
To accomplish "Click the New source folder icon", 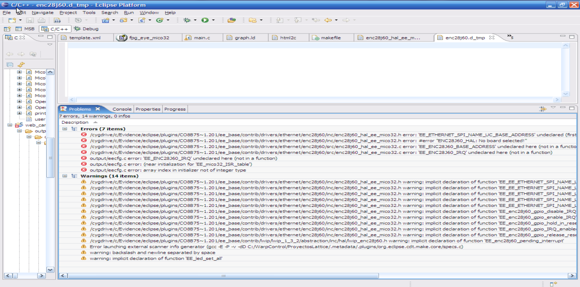I will pos(123,20).
